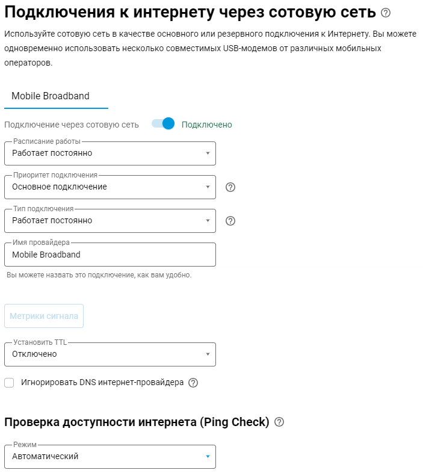Open the Режим dropdown set to Автоматический
The image size is (423, 476).
pyautogui.click(x=110, y=457)
